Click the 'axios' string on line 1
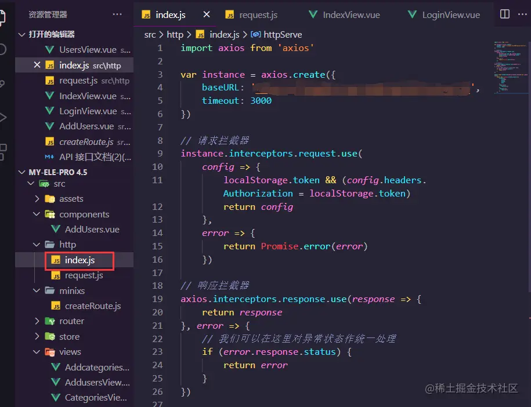This screenshot has height=407, width=531. click(x=295, y=48)
